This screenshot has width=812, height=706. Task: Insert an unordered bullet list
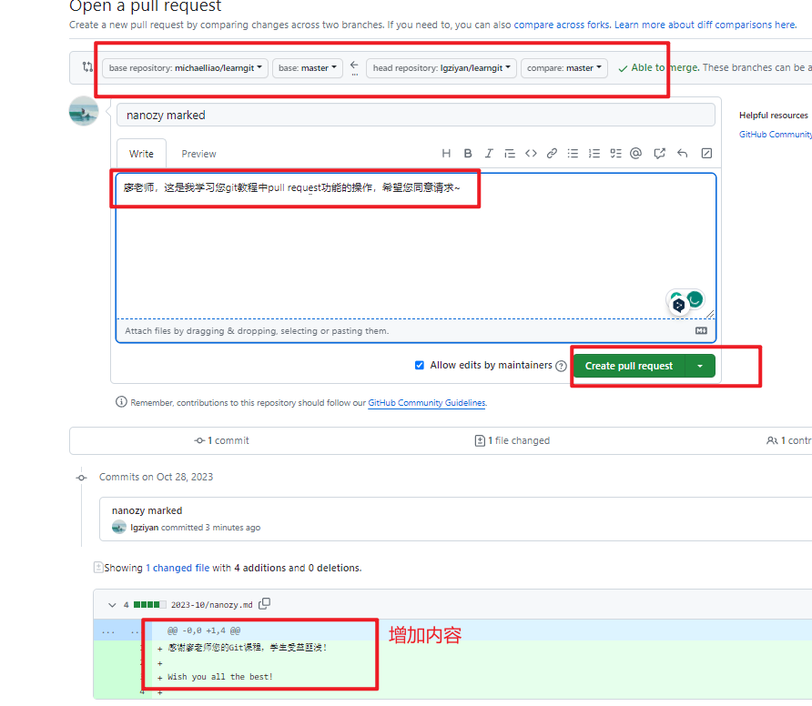coord(573,153)
